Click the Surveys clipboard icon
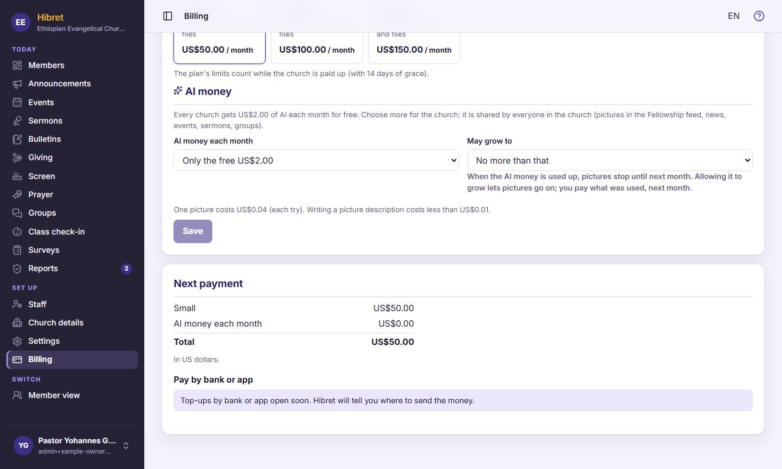 pos(17,250)
